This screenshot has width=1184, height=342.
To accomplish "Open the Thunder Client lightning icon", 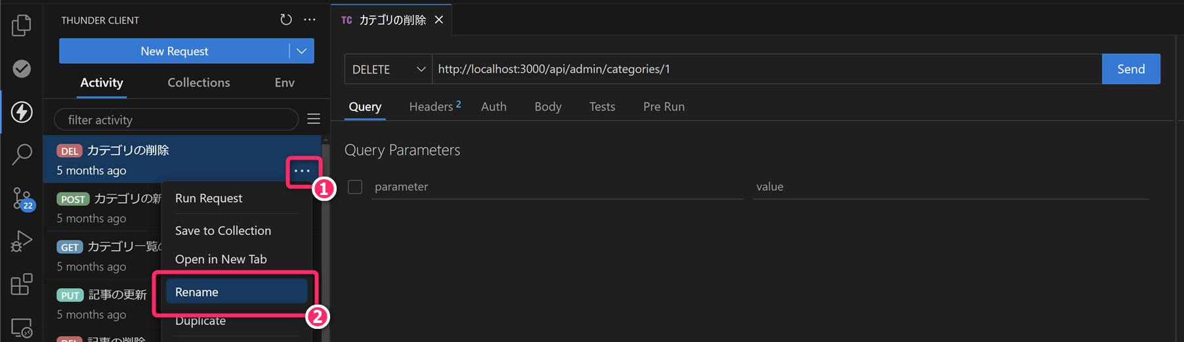I will click(x=22, y=112).
